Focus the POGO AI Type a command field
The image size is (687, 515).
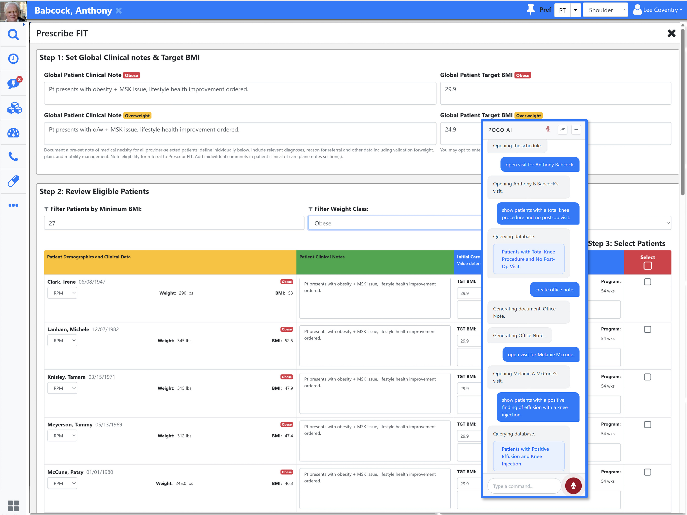pyautogui.click(x=524, y=486)
